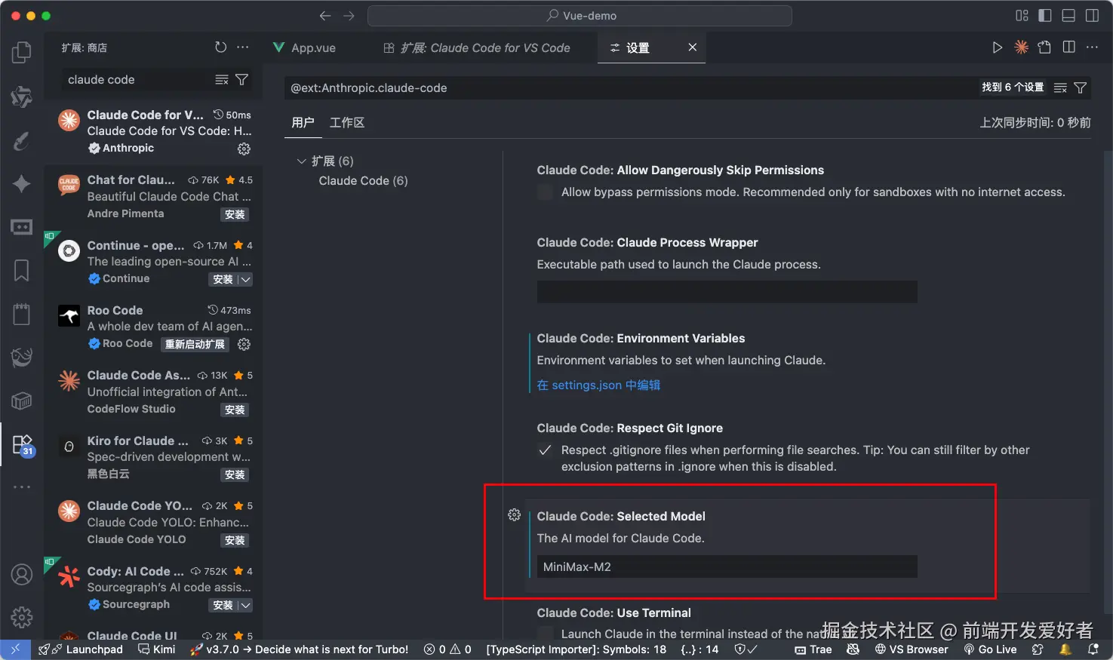This screenshot has height=660, width=1113.
Task: Refresh the extensions marketplace list
Action: pos(220,48)
